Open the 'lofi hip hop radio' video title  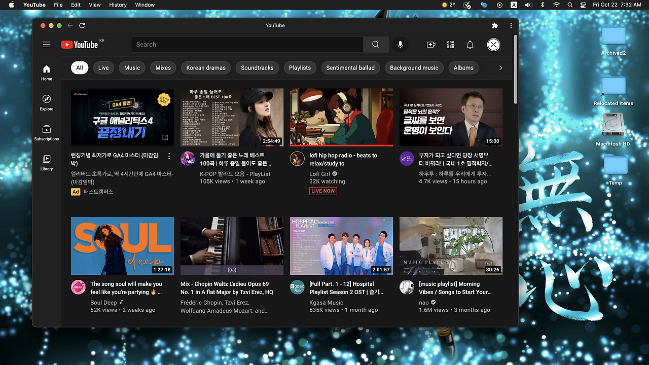[343, 160]
